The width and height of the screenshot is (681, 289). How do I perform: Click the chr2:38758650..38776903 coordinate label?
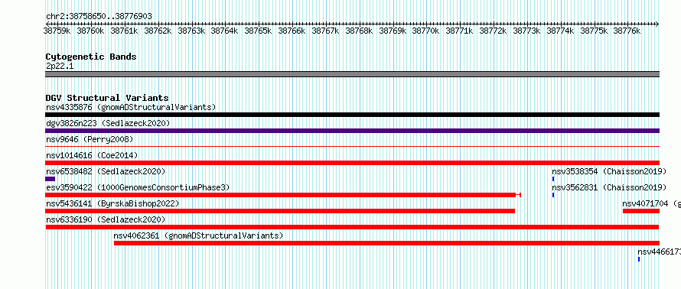click(99, 17)
